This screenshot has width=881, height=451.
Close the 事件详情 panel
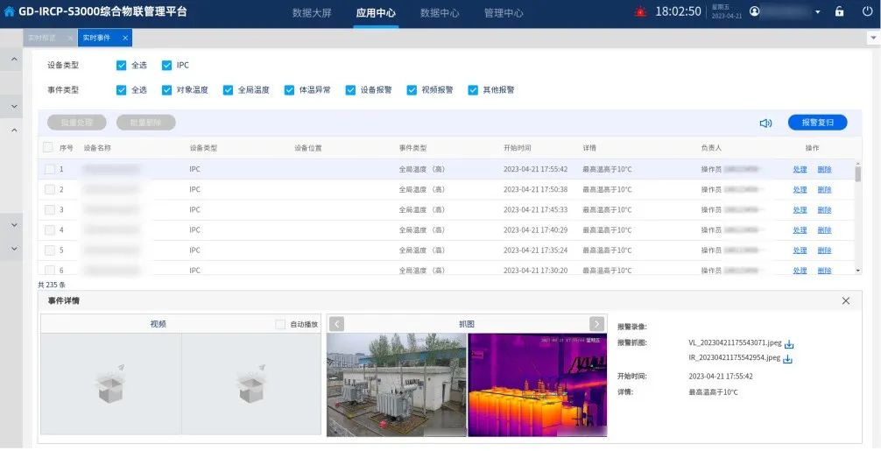(845, 300)
